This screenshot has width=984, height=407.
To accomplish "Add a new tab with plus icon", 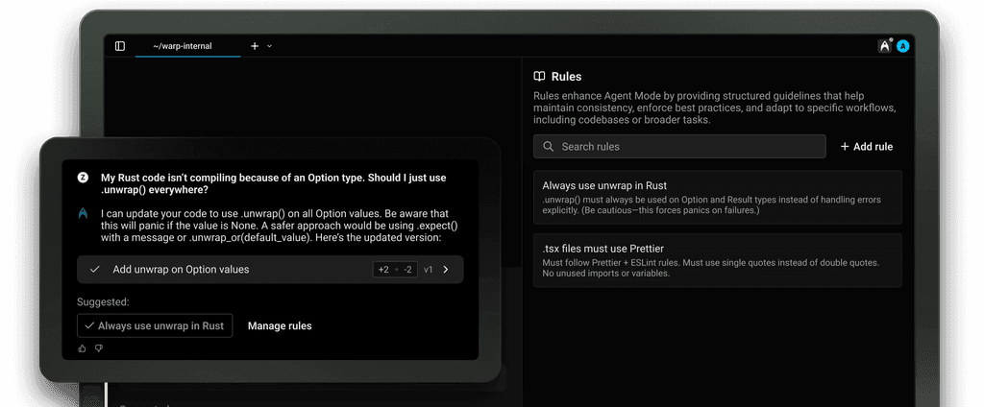I will pos(255,46).
